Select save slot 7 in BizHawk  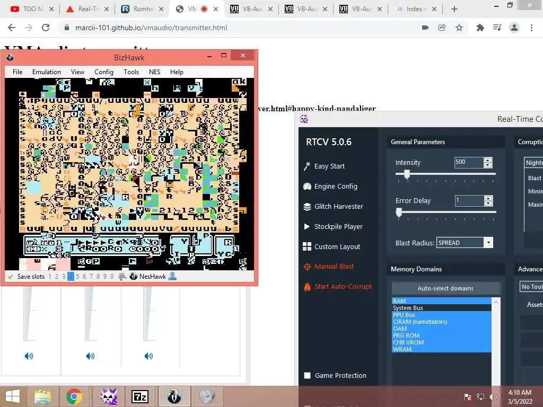[x=91, y=276]
